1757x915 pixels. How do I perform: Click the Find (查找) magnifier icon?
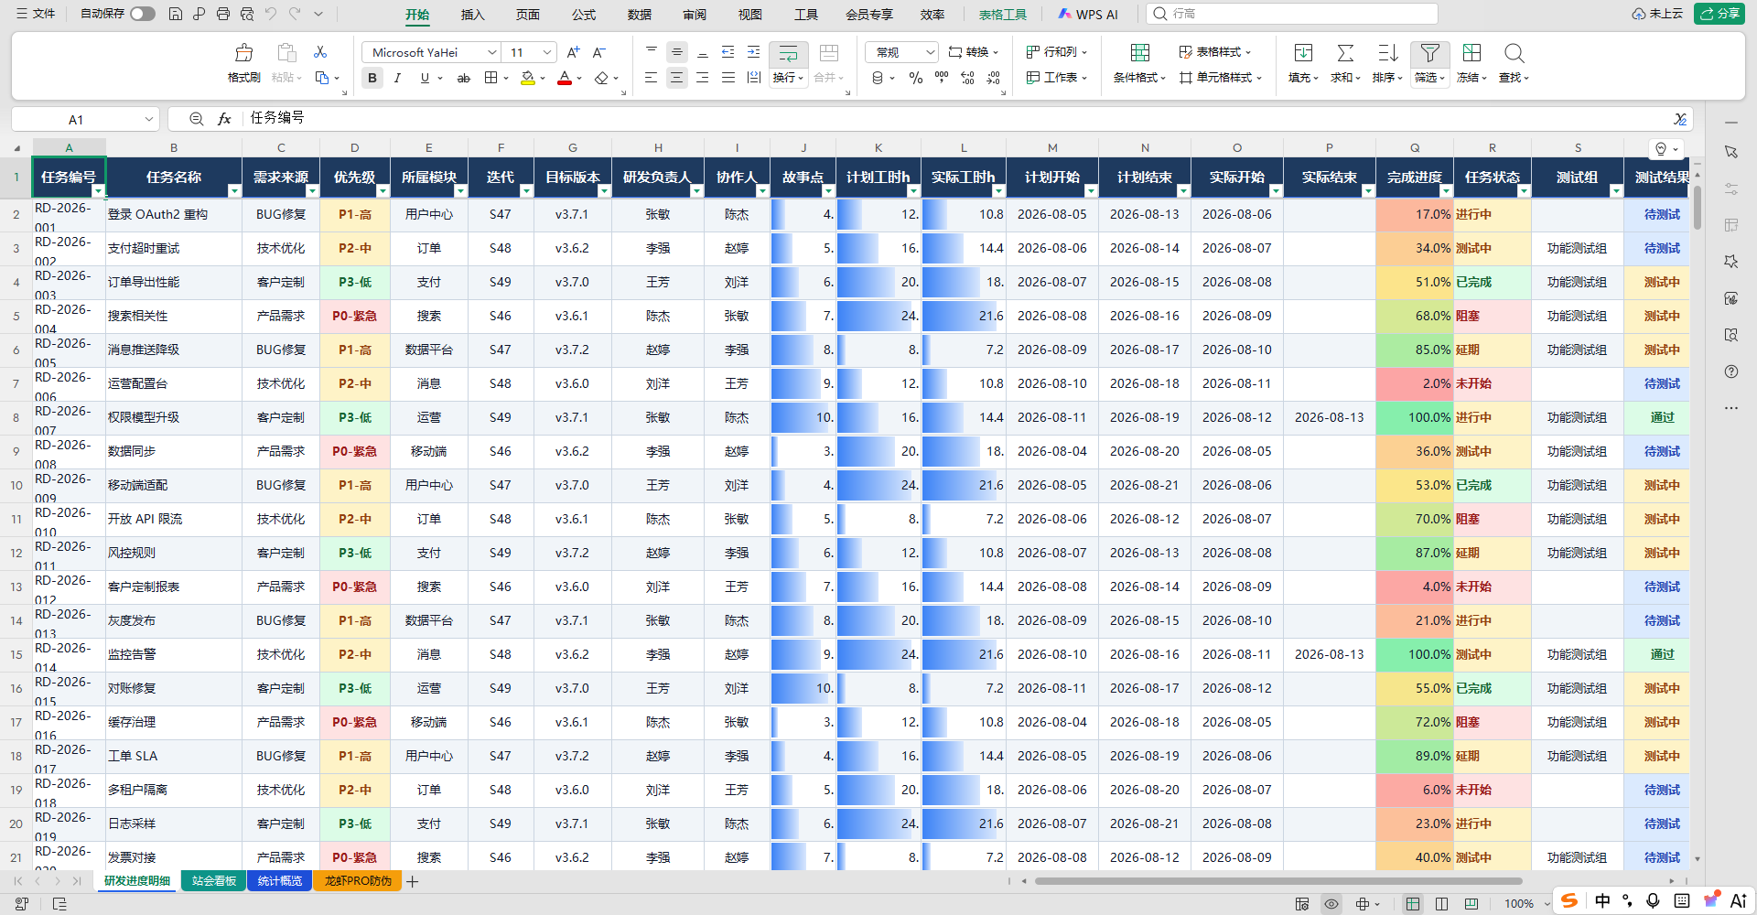click(x=1514, y=52)
